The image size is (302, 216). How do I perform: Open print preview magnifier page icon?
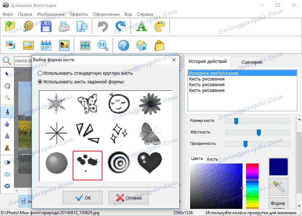82,26
